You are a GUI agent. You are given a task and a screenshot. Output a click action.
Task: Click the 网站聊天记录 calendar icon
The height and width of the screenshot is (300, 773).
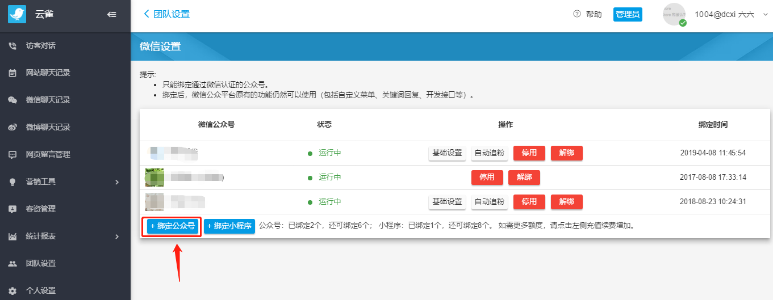pyautogui.click(x=12, y=73)
